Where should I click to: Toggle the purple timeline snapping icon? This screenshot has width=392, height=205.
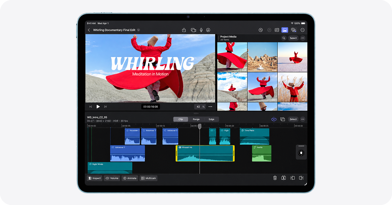click(274, 119)
